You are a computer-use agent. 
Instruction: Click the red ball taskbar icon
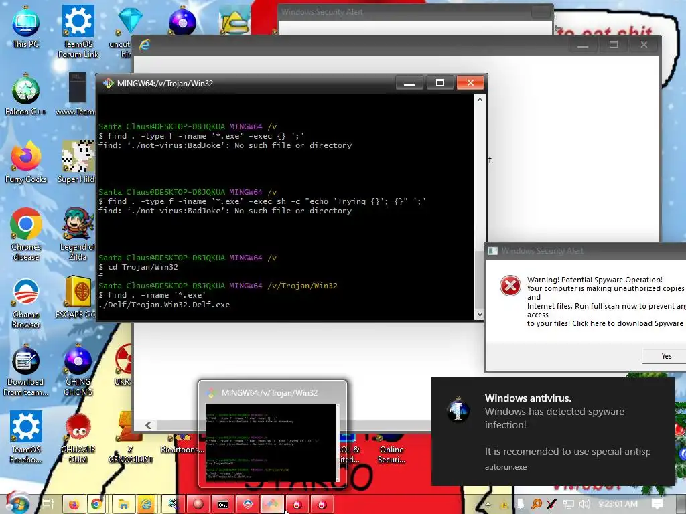click(198, 505)
